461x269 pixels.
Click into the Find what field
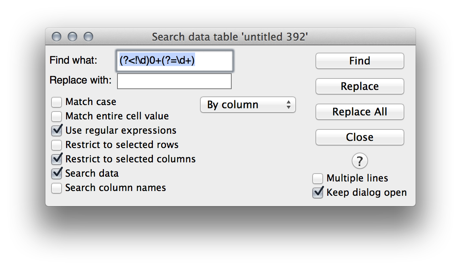[174, 60]
